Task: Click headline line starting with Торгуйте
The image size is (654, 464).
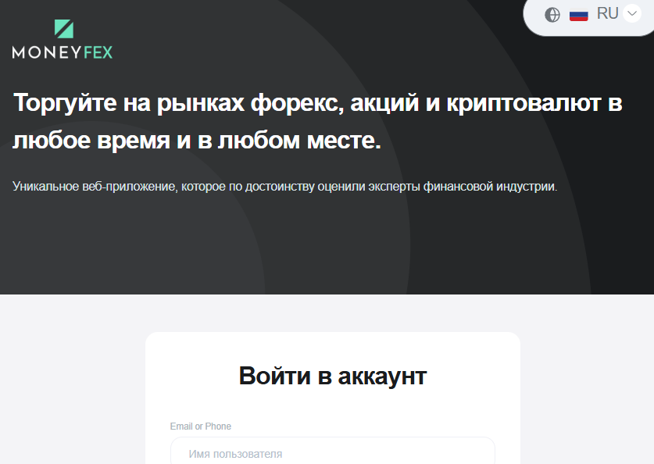Action: [317, 103]
